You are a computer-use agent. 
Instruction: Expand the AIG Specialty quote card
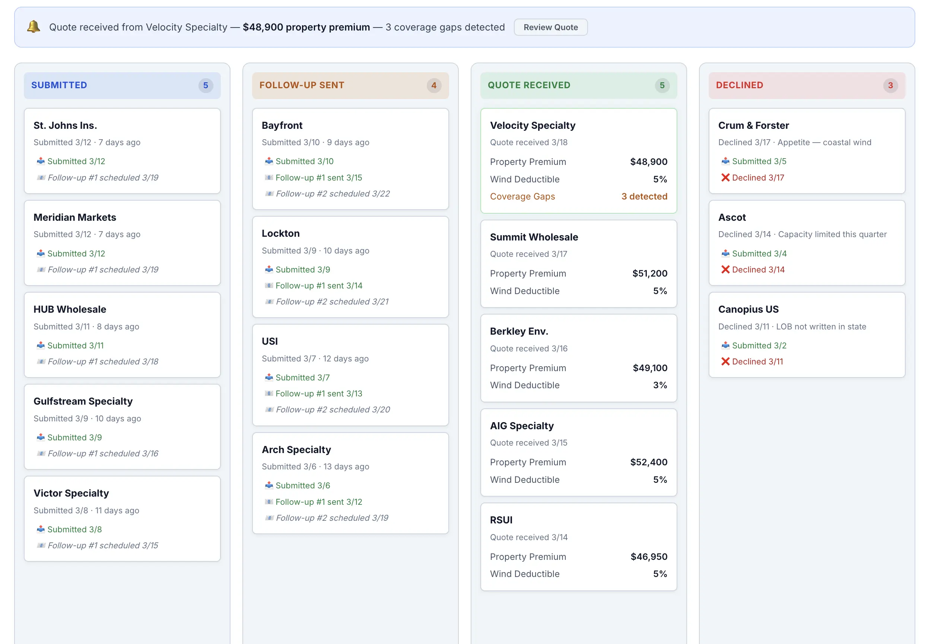(x=578, y=452)
